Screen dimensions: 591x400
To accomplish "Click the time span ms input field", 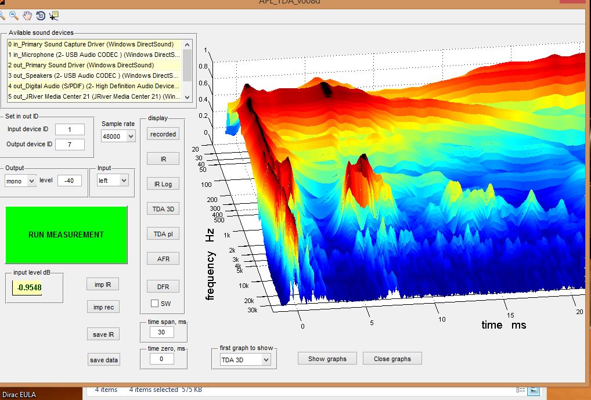I will point(161,332).
